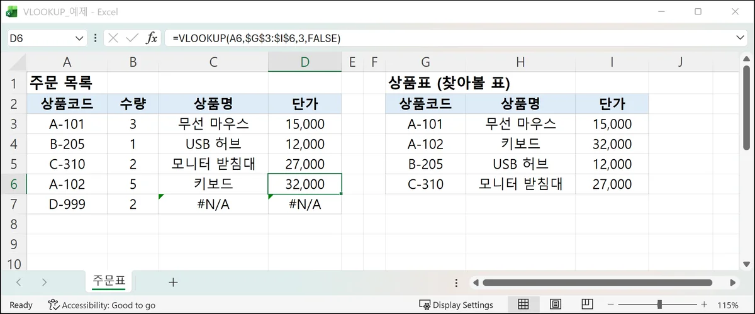Click #N/A cell in column C
Viewport: 755px width, 314px height.
213,205
